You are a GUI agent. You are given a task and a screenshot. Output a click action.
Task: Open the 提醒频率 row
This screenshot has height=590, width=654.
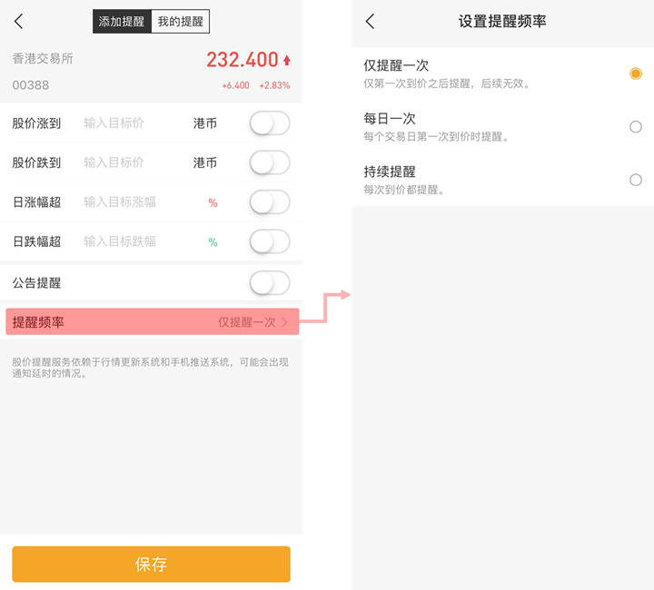pyautogui.click(x=153, y=321)
